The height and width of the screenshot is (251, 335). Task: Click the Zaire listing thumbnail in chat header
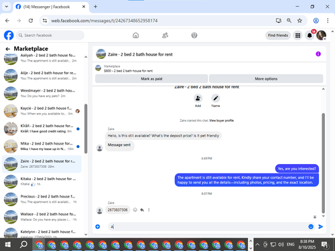[x=100, y=54]
